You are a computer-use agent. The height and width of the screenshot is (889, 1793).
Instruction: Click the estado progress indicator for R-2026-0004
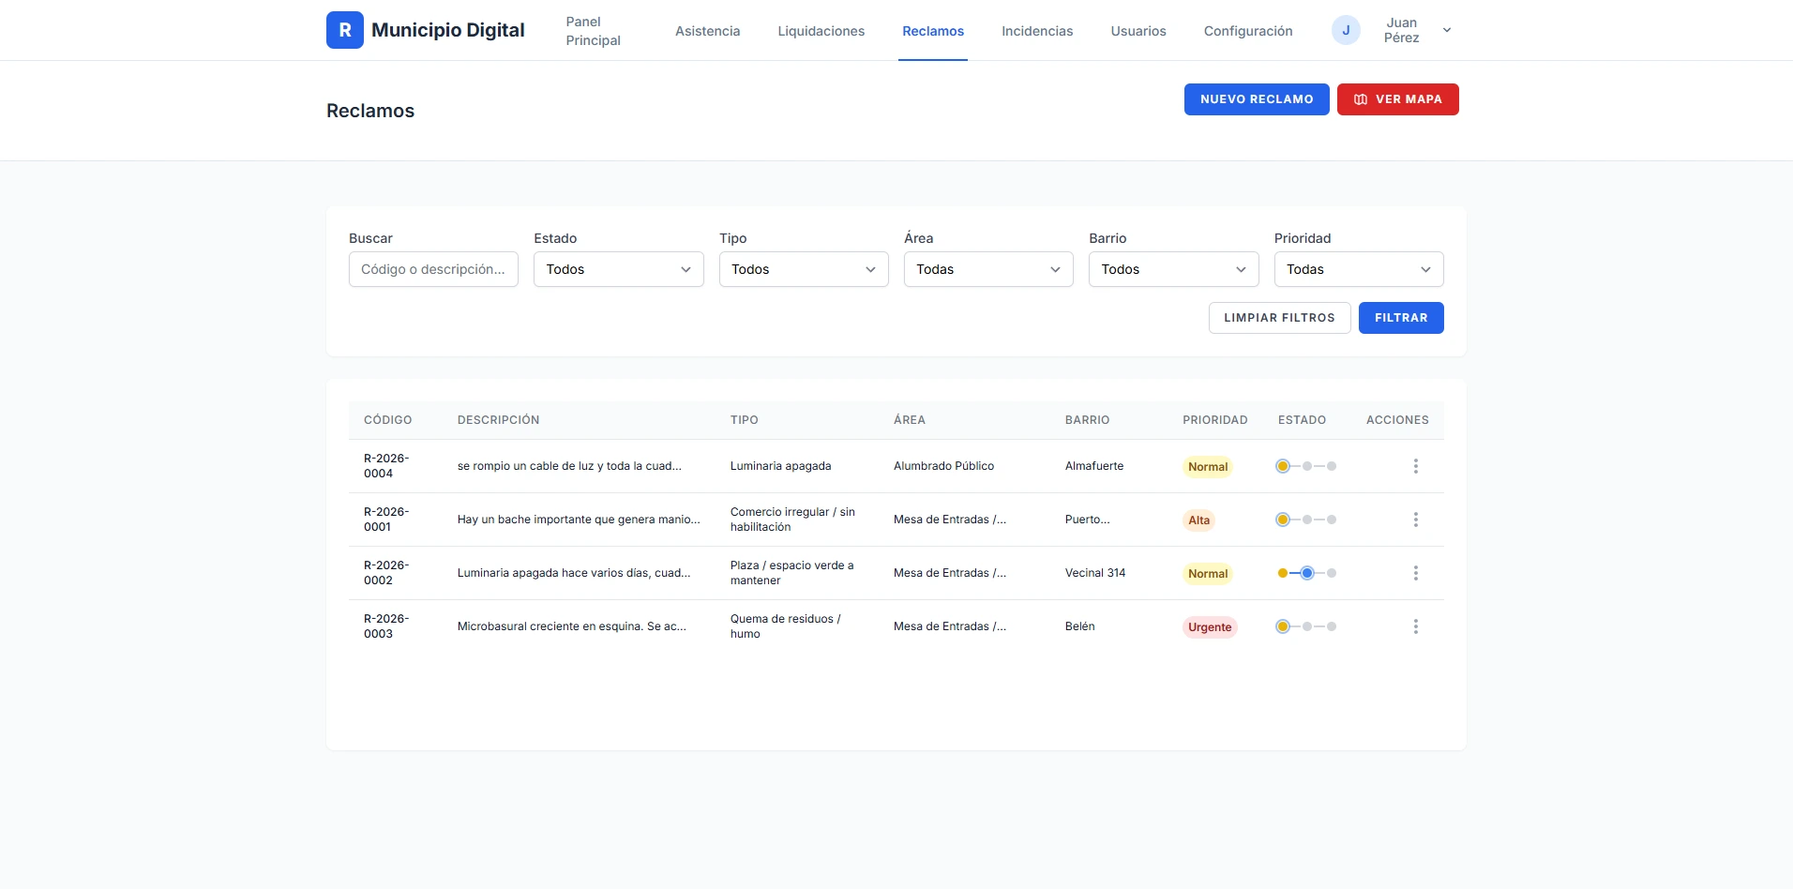coord(1306,466)
